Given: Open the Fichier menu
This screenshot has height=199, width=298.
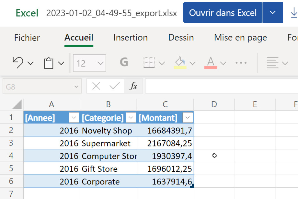Looking at the screenshot, I should (26, 37).
